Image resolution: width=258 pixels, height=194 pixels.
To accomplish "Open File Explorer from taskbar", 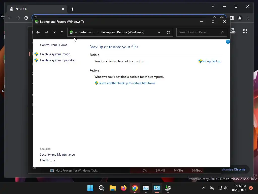I will pyautogui.click(x=113, y=188).
